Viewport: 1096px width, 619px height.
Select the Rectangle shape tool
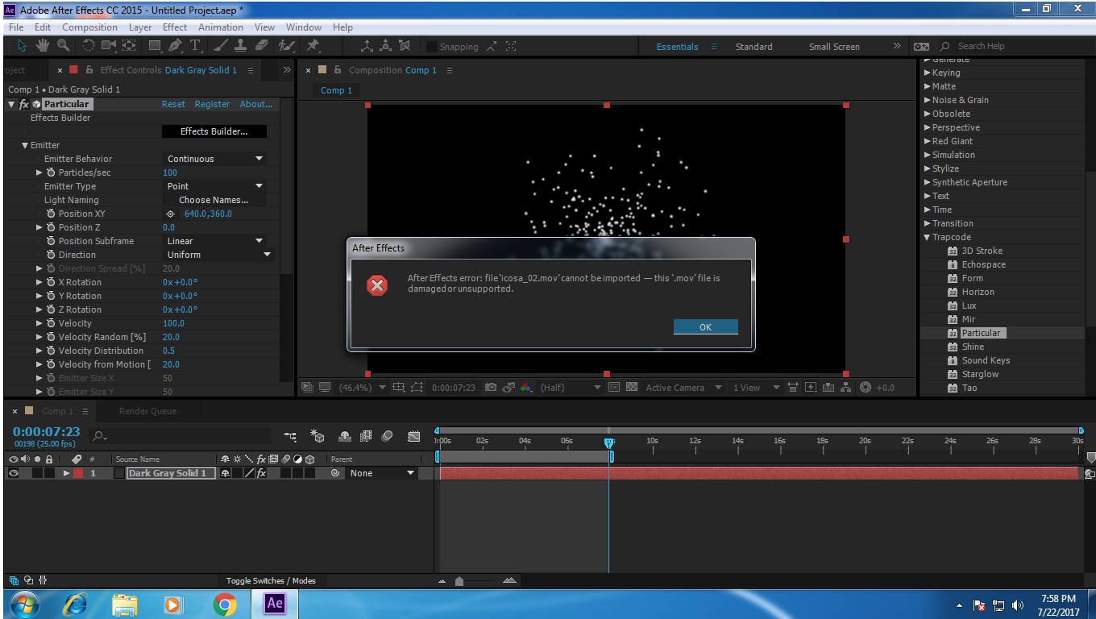[155, 46]
